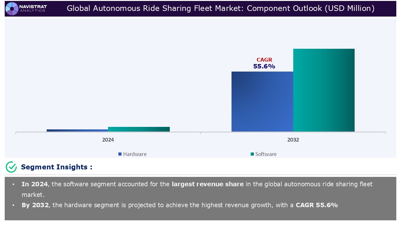Click the Hardware legend label text
This screenshot has width=401, height=225.
(135, 154)
